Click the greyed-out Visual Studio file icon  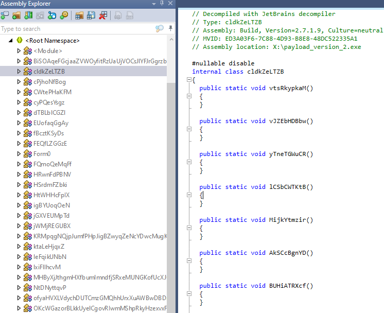[x=118, y=15]
